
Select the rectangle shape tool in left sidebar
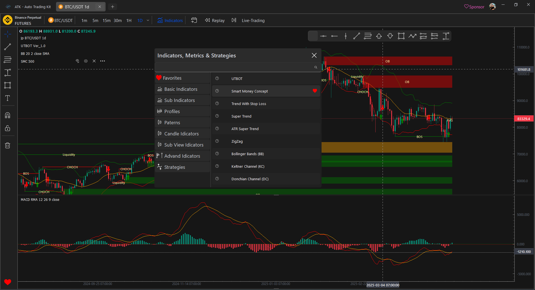[x=8, y=85]
